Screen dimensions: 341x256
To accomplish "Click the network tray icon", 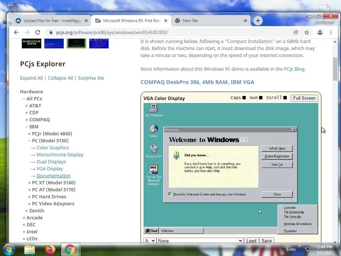I will click(x=307, y=249).
